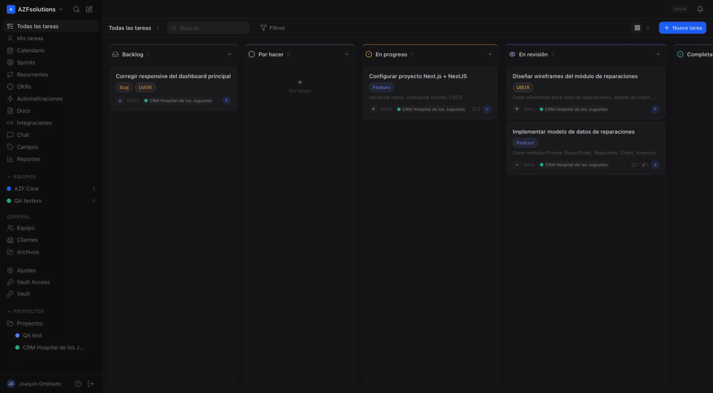Click the help question mark icon
Screen dimensions: 713x393
tap(78, 384)
